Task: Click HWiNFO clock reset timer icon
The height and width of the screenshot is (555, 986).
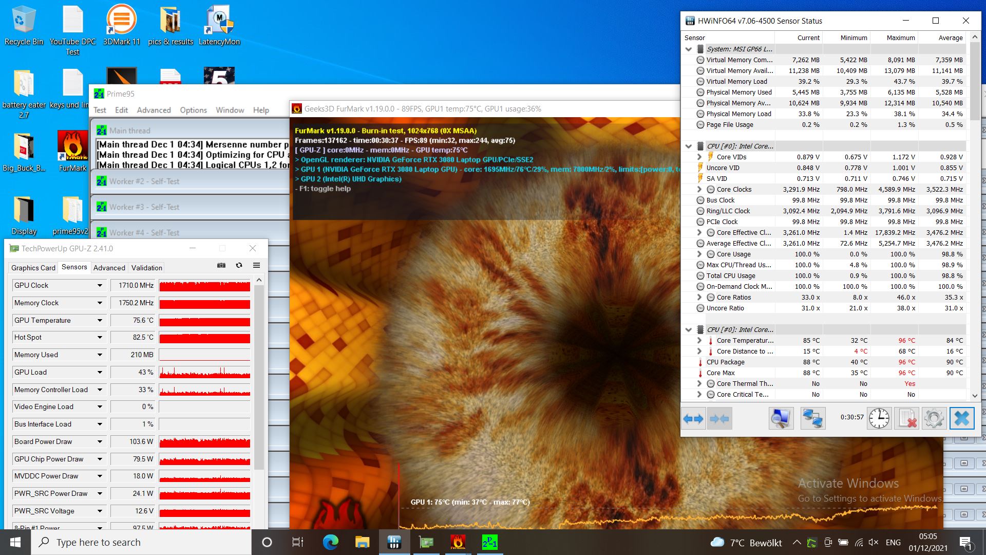Action: pos(879,418)
